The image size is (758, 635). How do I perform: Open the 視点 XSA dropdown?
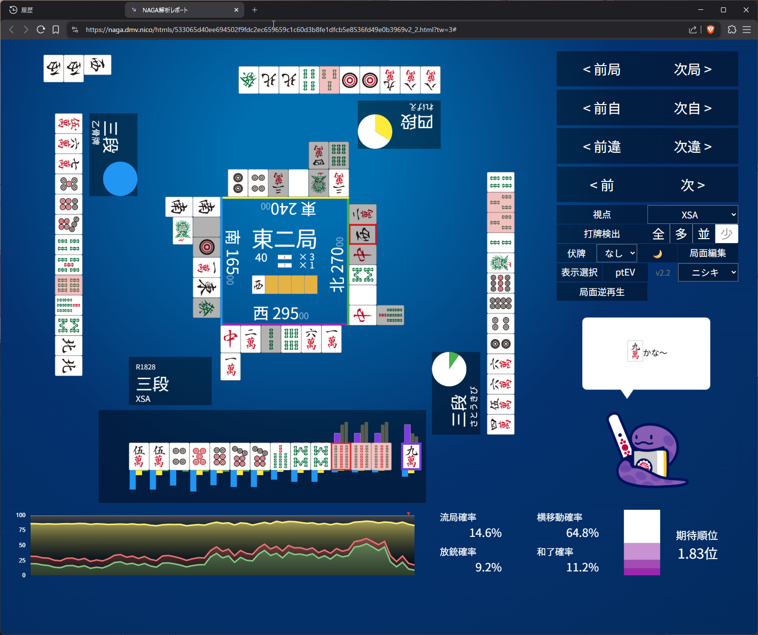click(692, 215)
